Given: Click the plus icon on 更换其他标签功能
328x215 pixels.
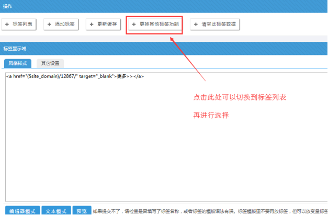Looking at the screenshot, I should 134,25.
